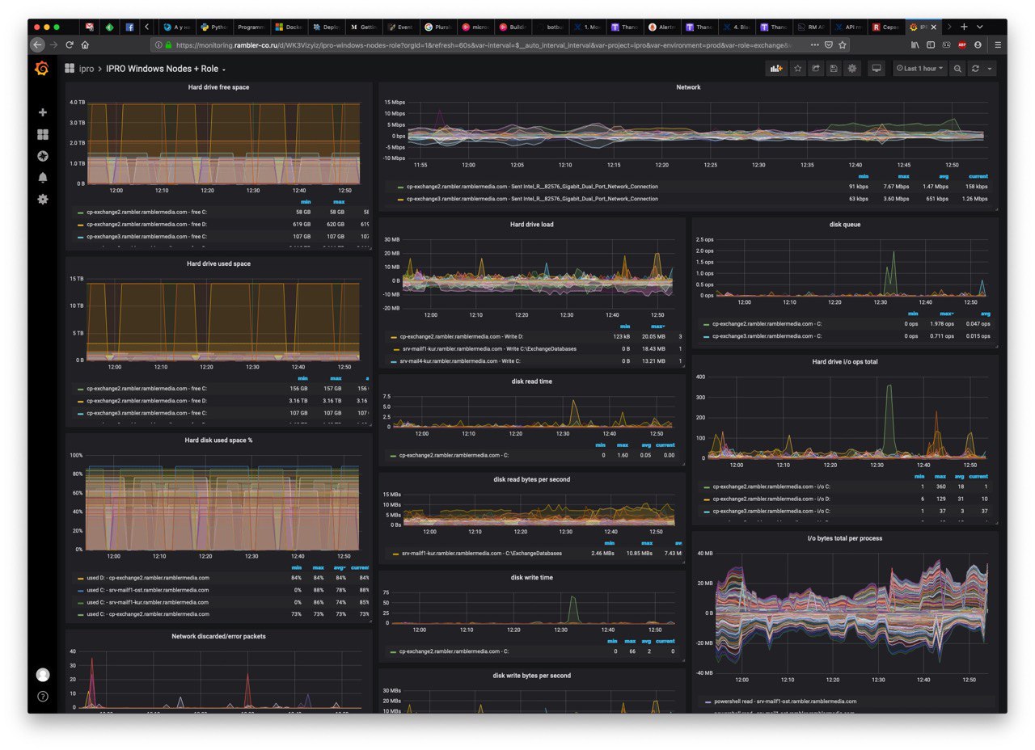Click the color marker of cp-exchange2 in disk read time legend
Viewport: 1035px width, 750px height.
pos(394,456)
